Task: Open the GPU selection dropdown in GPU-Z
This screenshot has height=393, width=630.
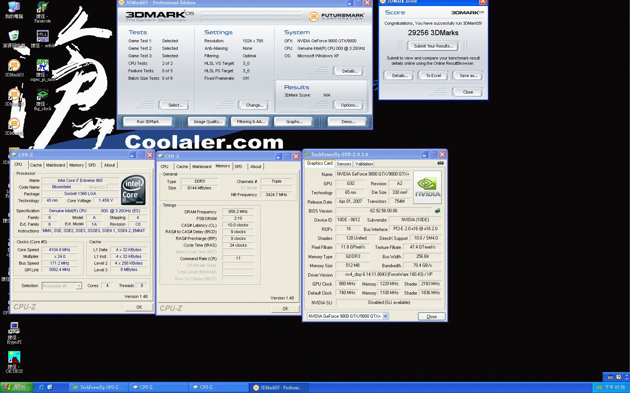Action: click(385, 316)
